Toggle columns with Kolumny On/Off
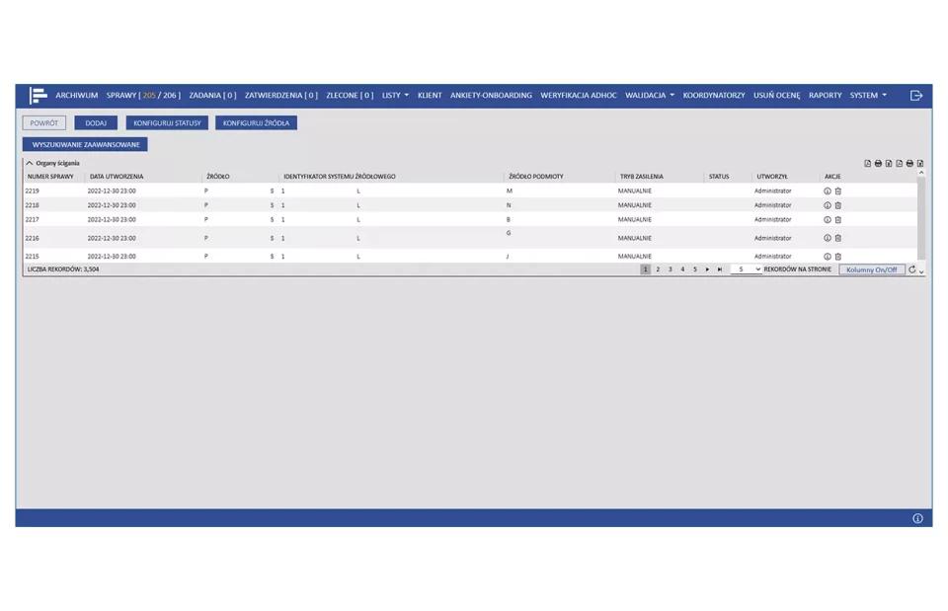Screen dimensions: 948x611 pos(872,269)
